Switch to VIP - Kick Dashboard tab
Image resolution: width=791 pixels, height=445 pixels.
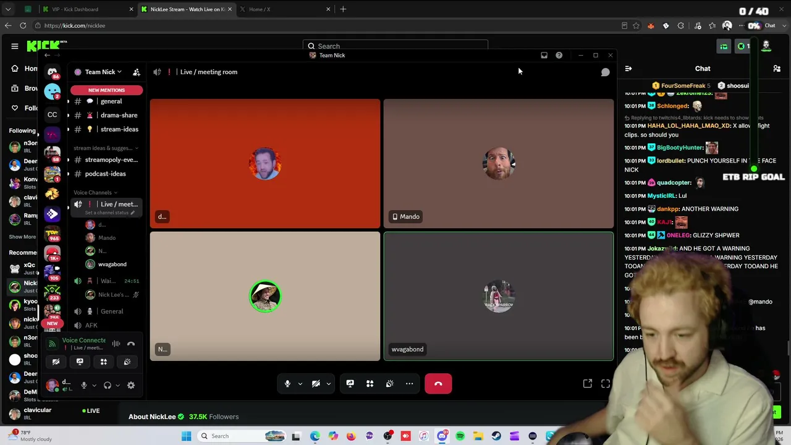(x=87, y=9)
